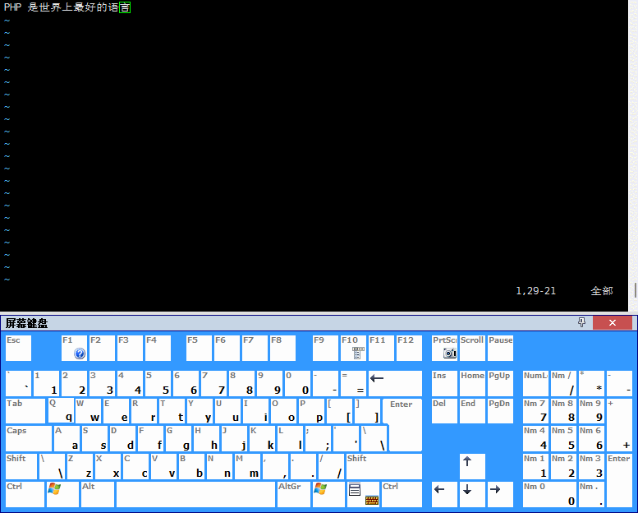
Task: Click the AltGr key
Action: pos(294,494)
